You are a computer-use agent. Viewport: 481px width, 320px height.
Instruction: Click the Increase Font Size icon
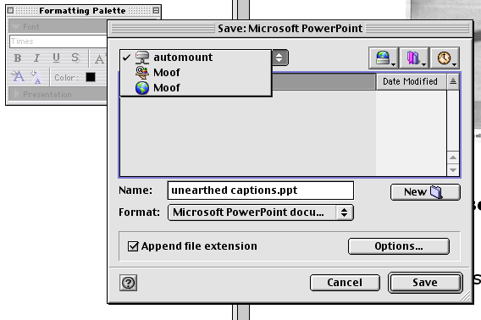coord(18,77)
